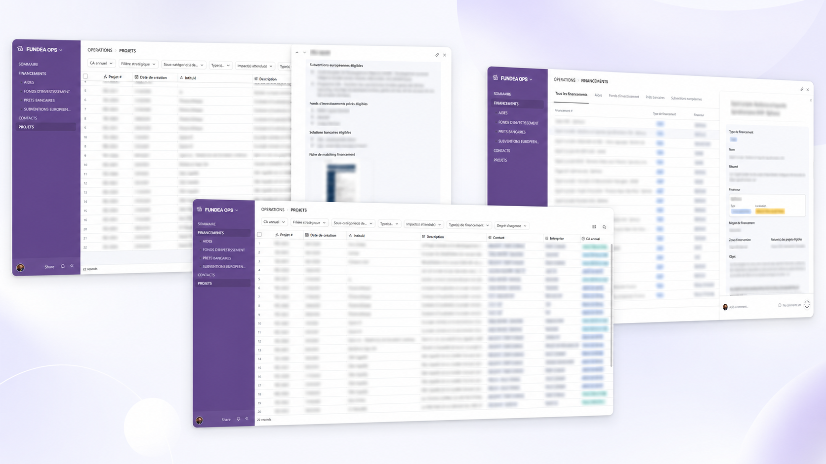The height and width of the screenshot is (464, 826).
Task: Toggle select-all checkbox in top-left Projets table
Action: click(x=85, y=76)
